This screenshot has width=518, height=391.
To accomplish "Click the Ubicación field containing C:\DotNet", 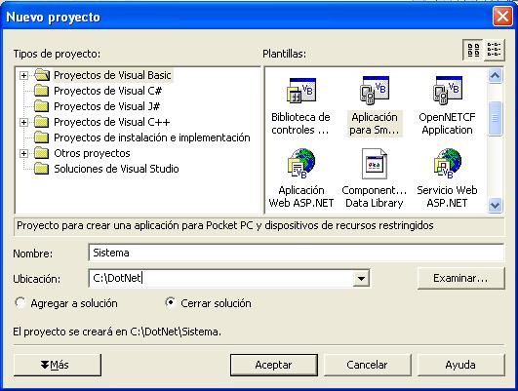I will [220, 279].
